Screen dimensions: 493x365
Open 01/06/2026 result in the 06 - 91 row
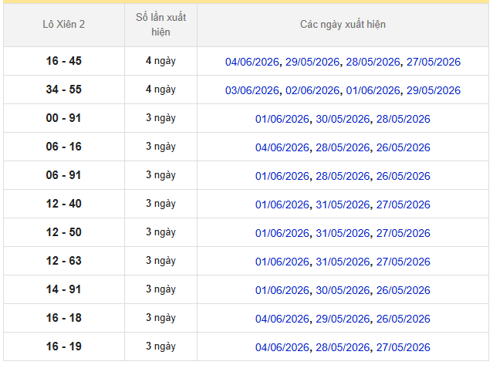tap(282, 177)
